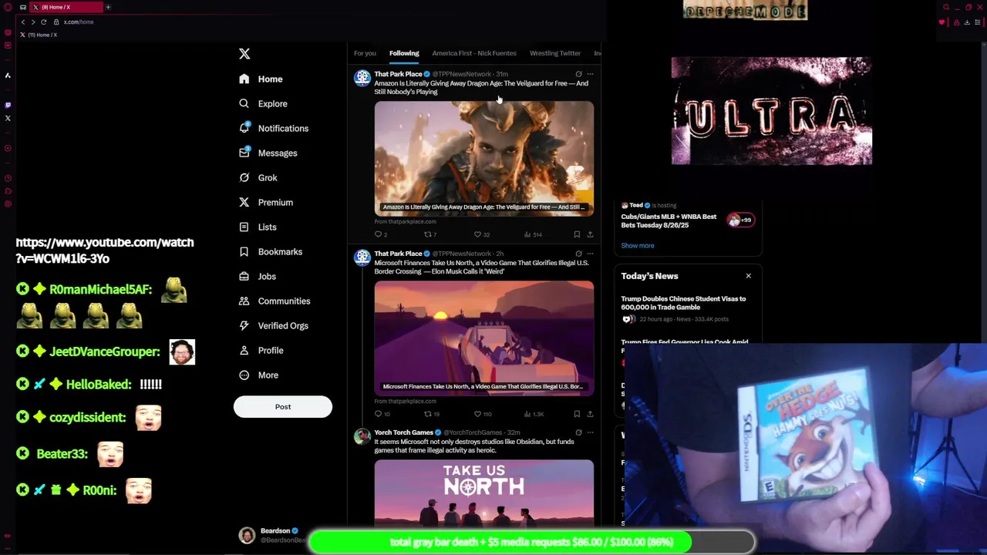Open That Park Place profile on first post
Image resolution: width=987 pixels, height=555 pixels.
pyautogui.click(x=398, y=74)
